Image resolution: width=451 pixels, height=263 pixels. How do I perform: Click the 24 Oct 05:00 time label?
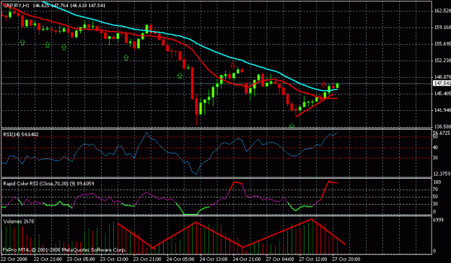coord(180,259)
